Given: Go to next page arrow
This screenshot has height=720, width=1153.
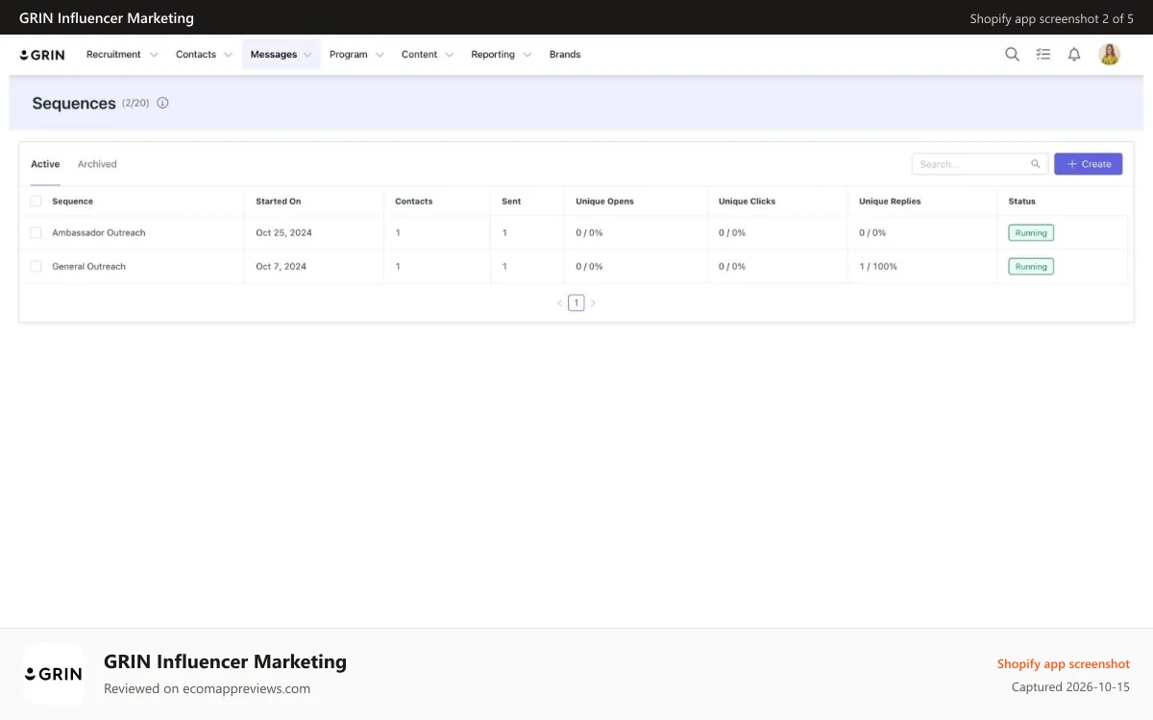Looking at the screenshot, I should [x=593, y=303].
